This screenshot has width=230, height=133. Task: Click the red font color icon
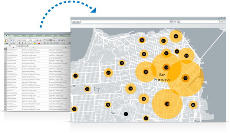pos(39,43)
